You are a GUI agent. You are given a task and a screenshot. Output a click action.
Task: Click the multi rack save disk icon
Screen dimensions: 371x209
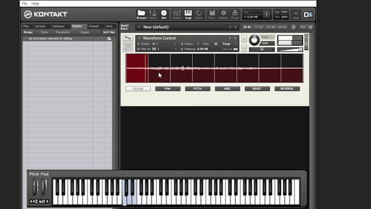pyautogui.click(x=310, y=27)
